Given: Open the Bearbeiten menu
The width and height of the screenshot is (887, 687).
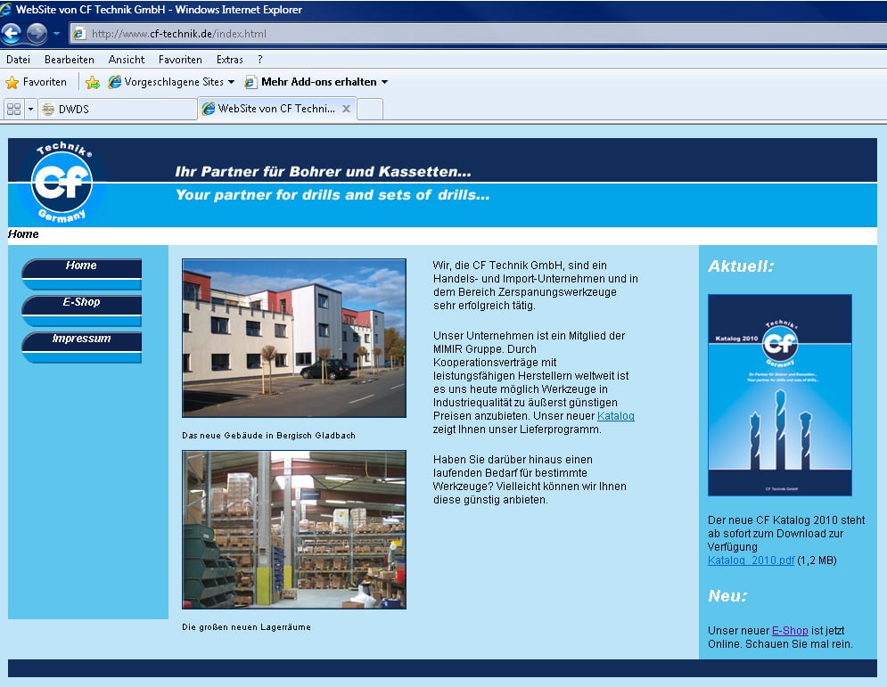Looking at the screenshot, I should point(69,60).
